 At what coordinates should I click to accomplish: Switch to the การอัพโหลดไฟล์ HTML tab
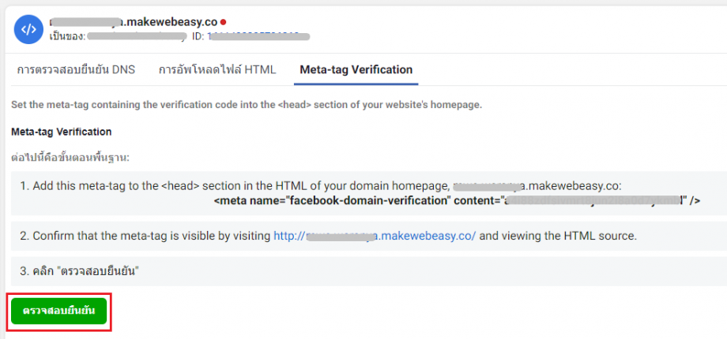click(x=217, y=70)
